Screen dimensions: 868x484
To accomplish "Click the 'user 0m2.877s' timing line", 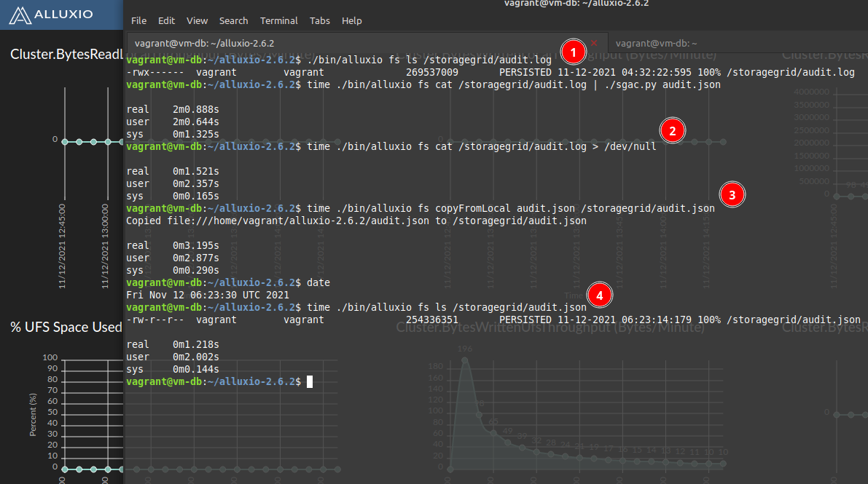I will 173,258.
